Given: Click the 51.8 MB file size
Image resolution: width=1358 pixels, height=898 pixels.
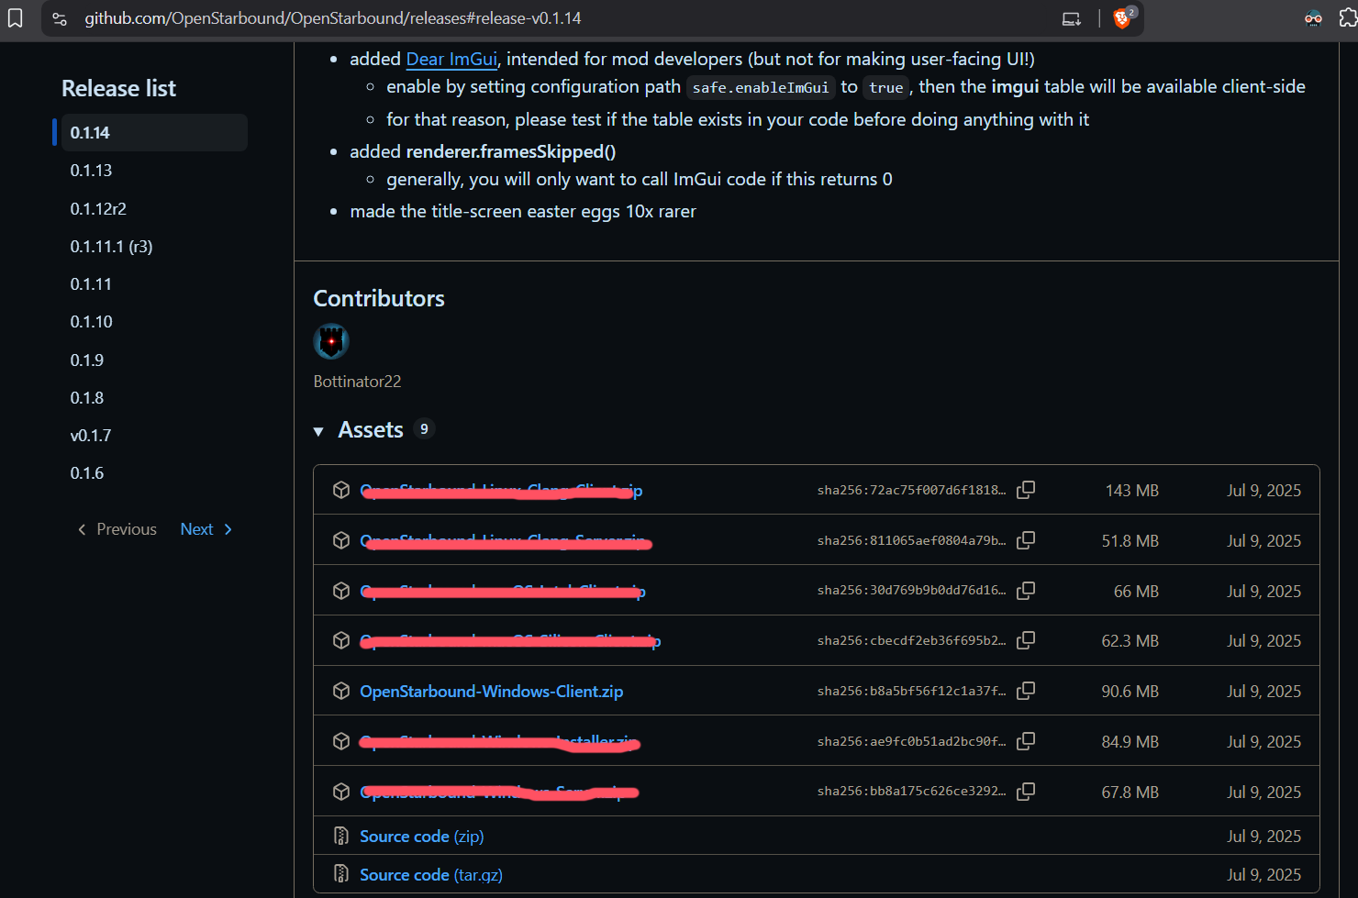Looking at the screenshot, I should pyautogui.click(x=1130, y=541).
